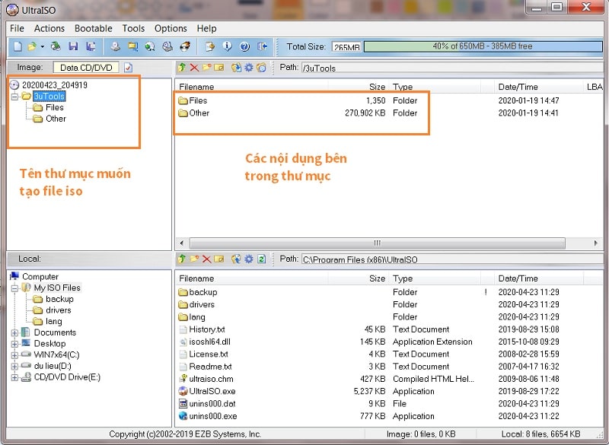Click the checkmark page icon beside Data CD/DVD
Image resolution: width=609 pixels, height=445 pixels.
click(128, 68)
